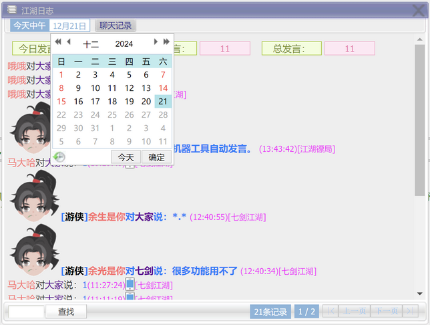Go to previous year in calendar
Screen dimensions: 430x325
[58, 42]
